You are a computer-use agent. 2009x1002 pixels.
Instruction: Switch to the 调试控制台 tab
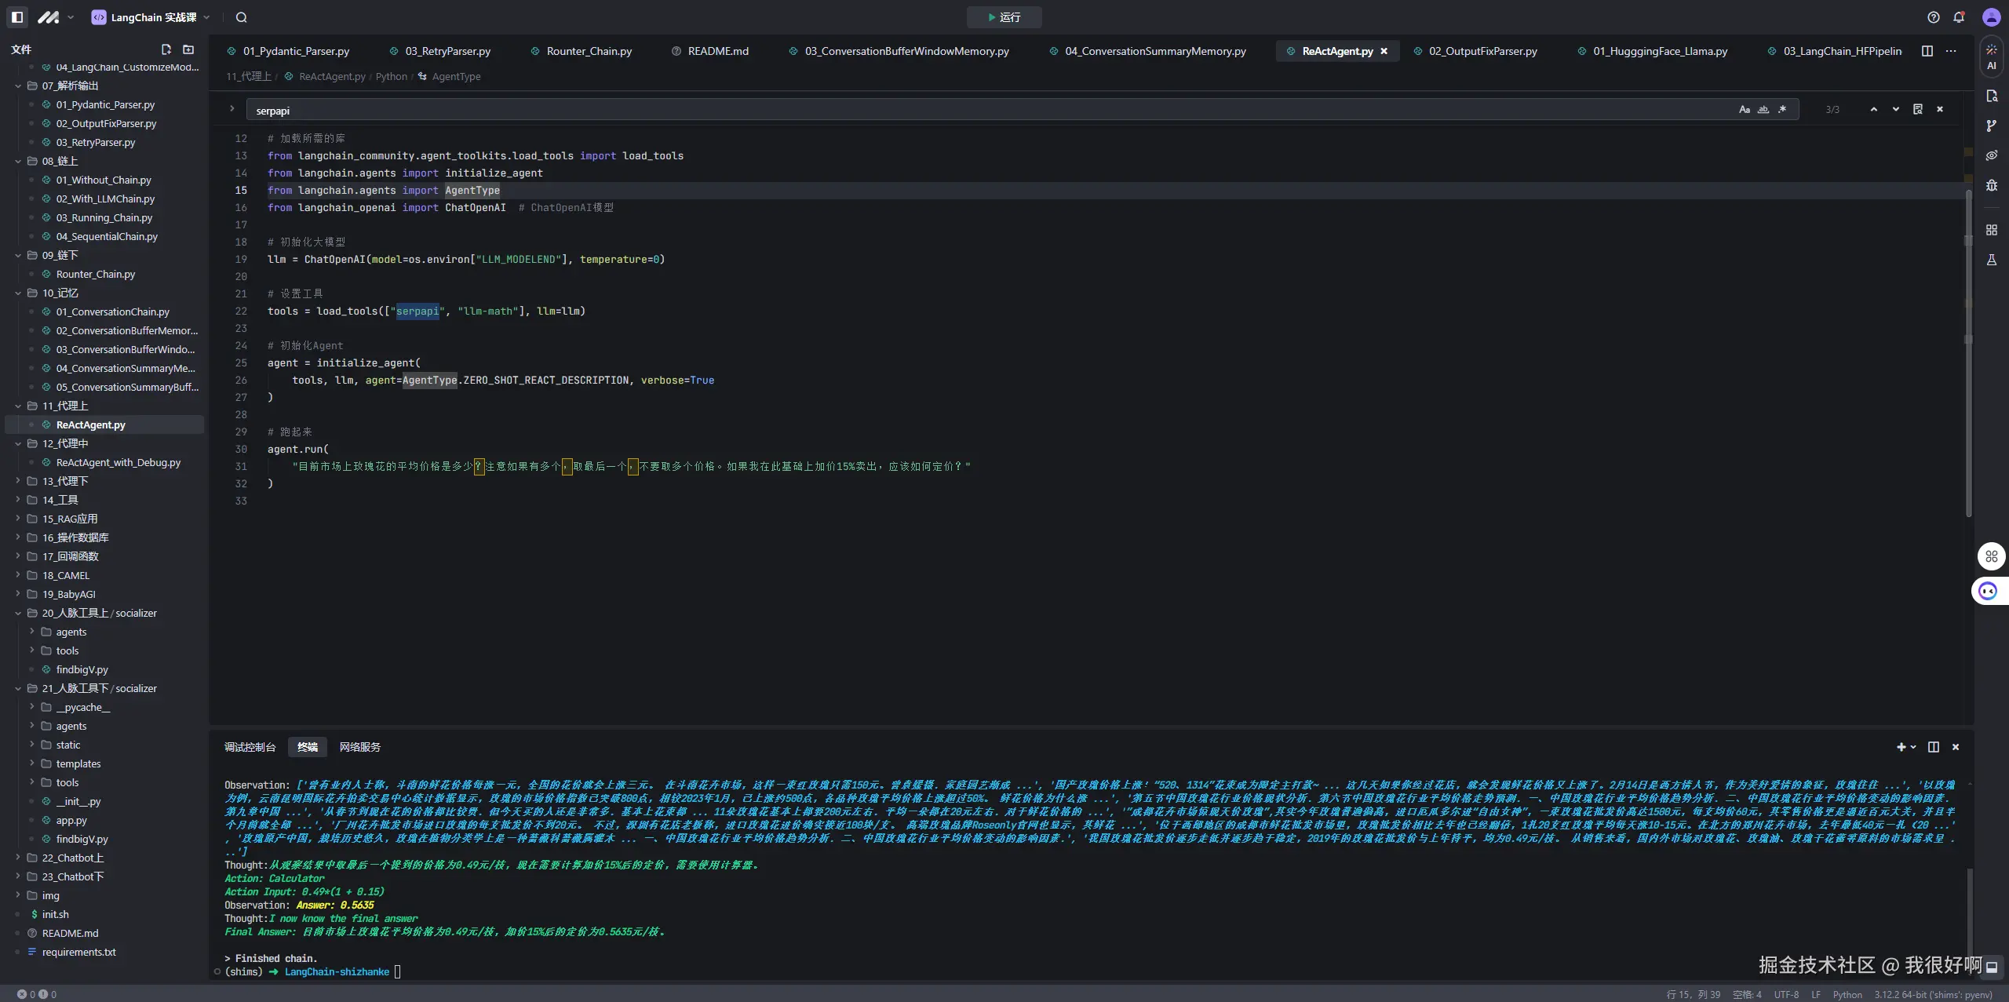tap(250, 747)
